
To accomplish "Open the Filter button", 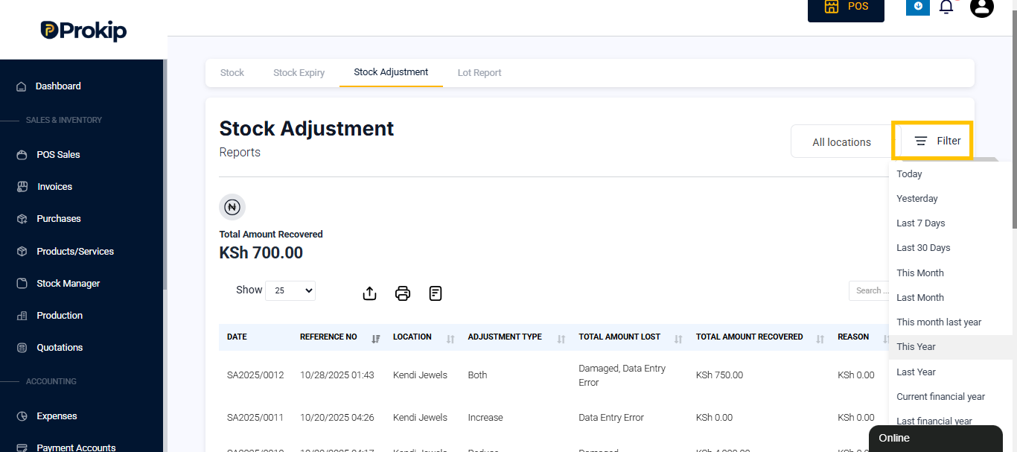I will 937,141.
